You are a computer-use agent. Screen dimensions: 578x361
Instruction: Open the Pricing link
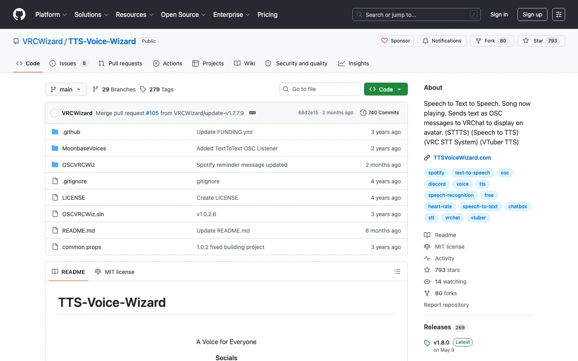267,14
